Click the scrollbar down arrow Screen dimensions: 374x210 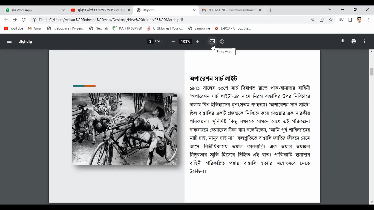pos(372,202)
